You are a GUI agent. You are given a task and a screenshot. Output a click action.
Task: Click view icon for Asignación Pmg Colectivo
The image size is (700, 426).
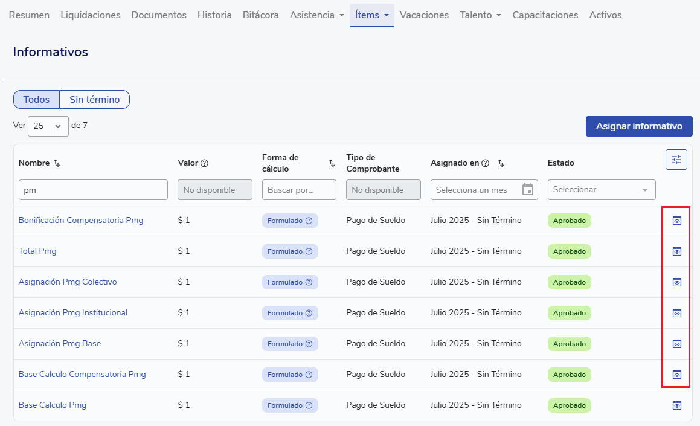676,282
